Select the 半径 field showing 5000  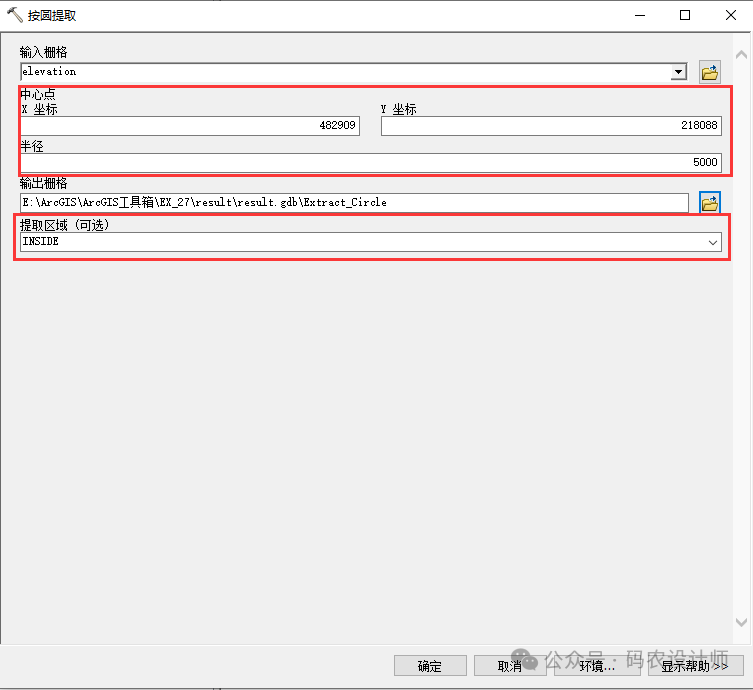[x=371, y=162]
